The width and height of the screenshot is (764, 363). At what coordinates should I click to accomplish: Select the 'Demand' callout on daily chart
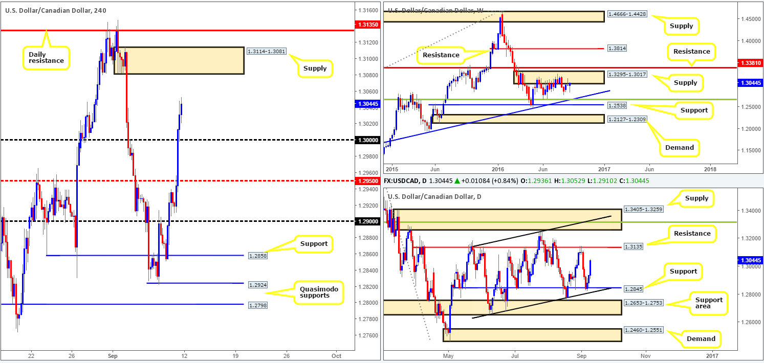(x=701, y=339)
